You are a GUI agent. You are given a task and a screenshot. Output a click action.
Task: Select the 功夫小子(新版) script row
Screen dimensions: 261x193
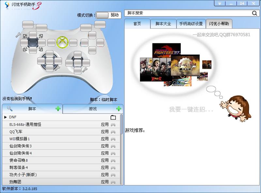pos(61,174)
